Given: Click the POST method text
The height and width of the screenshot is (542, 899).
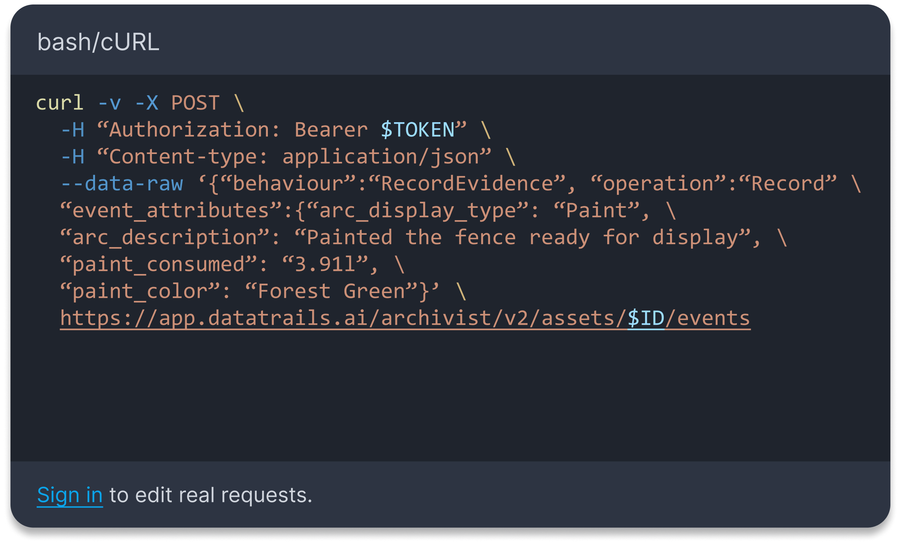Looking at the screenshot, I should [195, 103].
